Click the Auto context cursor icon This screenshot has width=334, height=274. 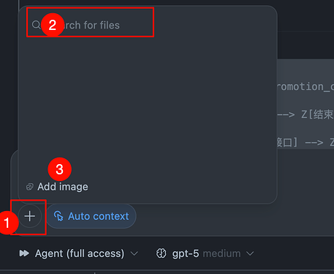pos(58,216)
